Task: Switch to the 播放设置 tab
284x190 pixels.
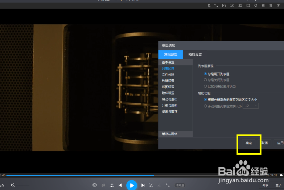Action: [195, 55]
